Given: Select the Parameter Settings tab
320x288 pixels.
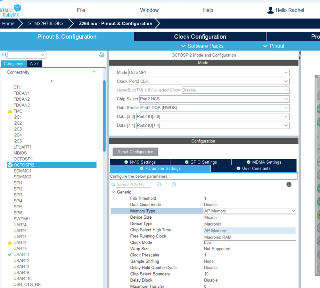Looking at the screenshot, I should click(x=160, y=168).
